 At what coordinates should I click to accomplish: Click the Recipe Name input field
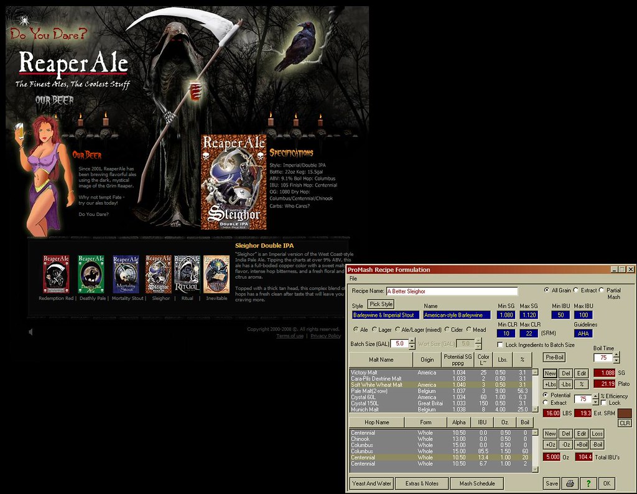click(x=452, y=291)
